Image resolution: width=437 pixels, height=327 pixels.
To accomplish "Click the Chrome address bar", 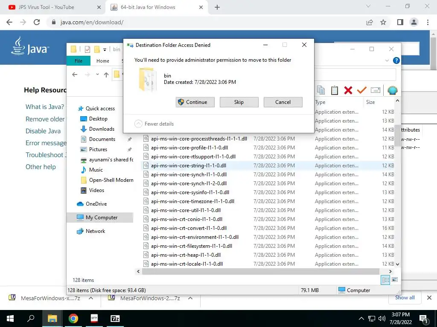I will [206, 22].
